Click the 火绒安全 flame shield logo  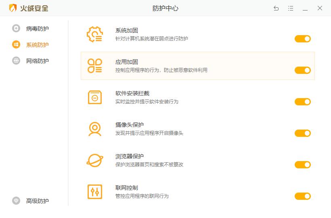pos(13,8)
